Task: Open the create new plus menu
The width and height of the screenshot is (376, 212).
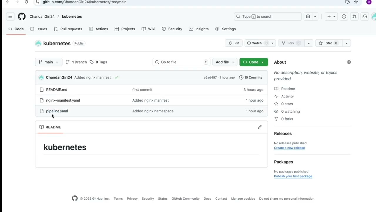Action: 331,16
